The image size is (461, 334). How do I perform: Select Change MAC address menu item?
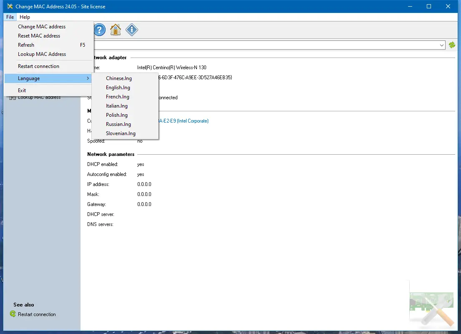(x=49, y=26)
